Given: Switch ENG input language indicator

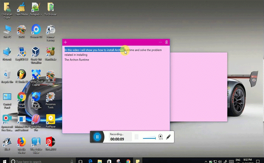Looking at the screenshot, I should (x=238, y=161).
